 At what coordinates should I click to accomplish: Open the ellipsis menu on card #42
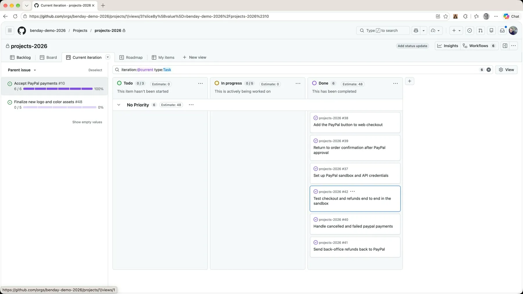pyautogui.click(x=353, y=192)
